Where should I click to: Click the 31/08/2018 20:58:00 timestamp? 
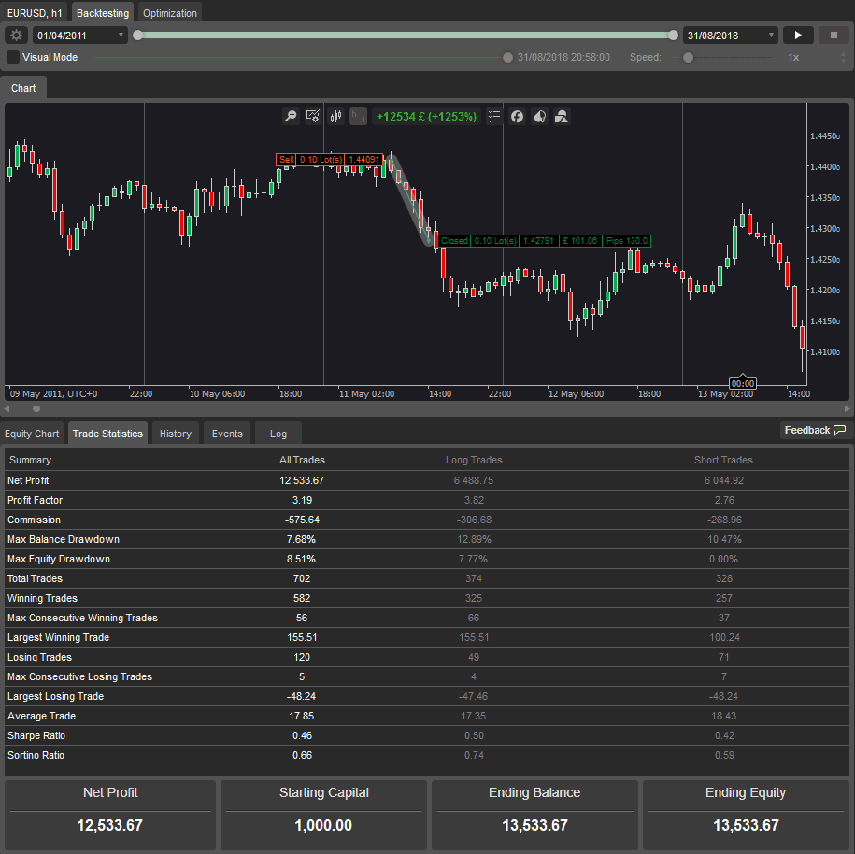[563, 57]
